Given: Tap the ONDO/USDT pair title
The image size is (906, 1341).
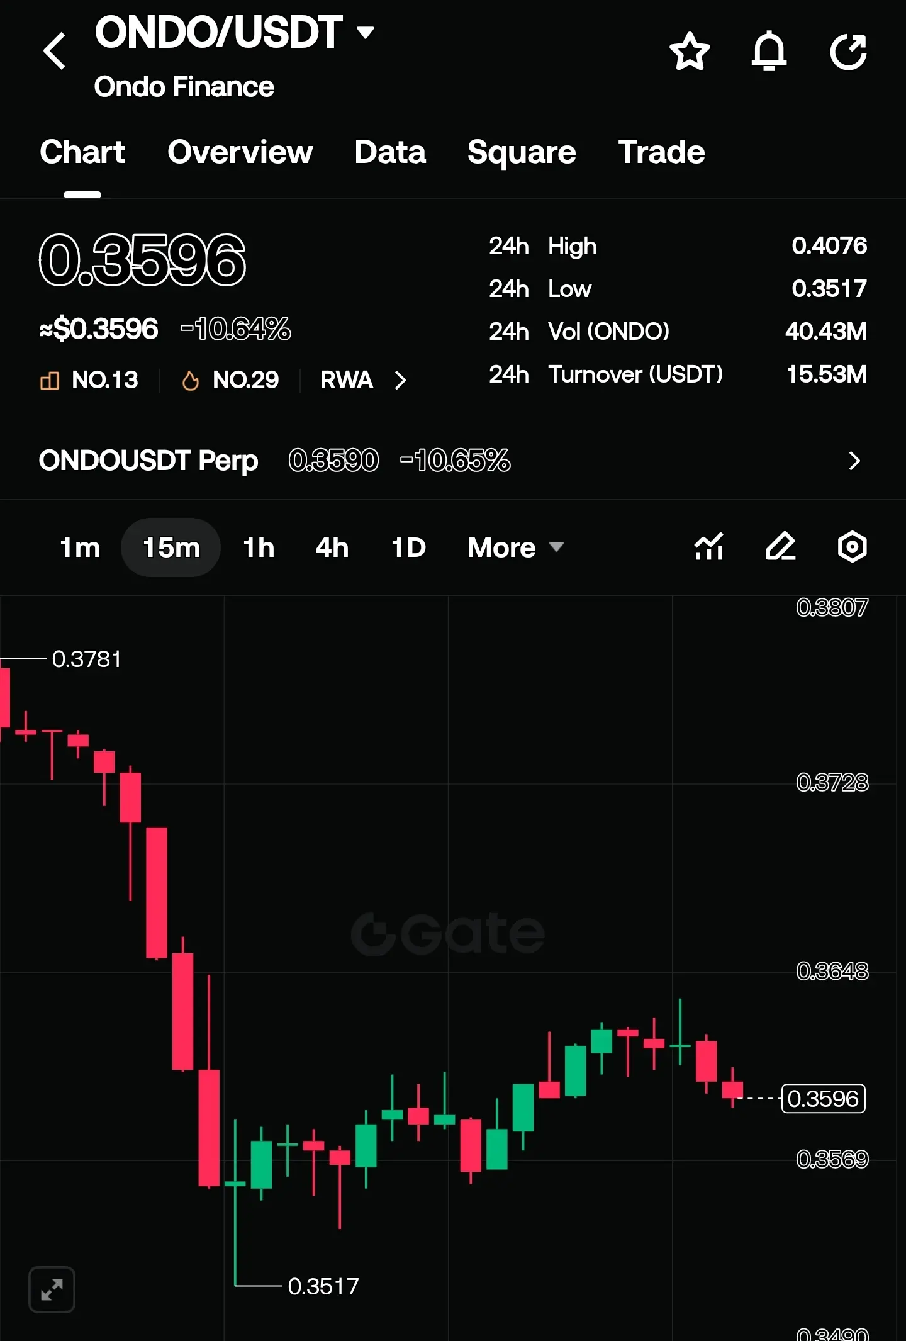Looking at the screenshot, I should (218, 32).
